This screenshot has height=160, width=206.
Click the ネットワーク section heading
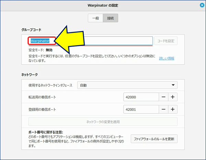click(30, 75)
